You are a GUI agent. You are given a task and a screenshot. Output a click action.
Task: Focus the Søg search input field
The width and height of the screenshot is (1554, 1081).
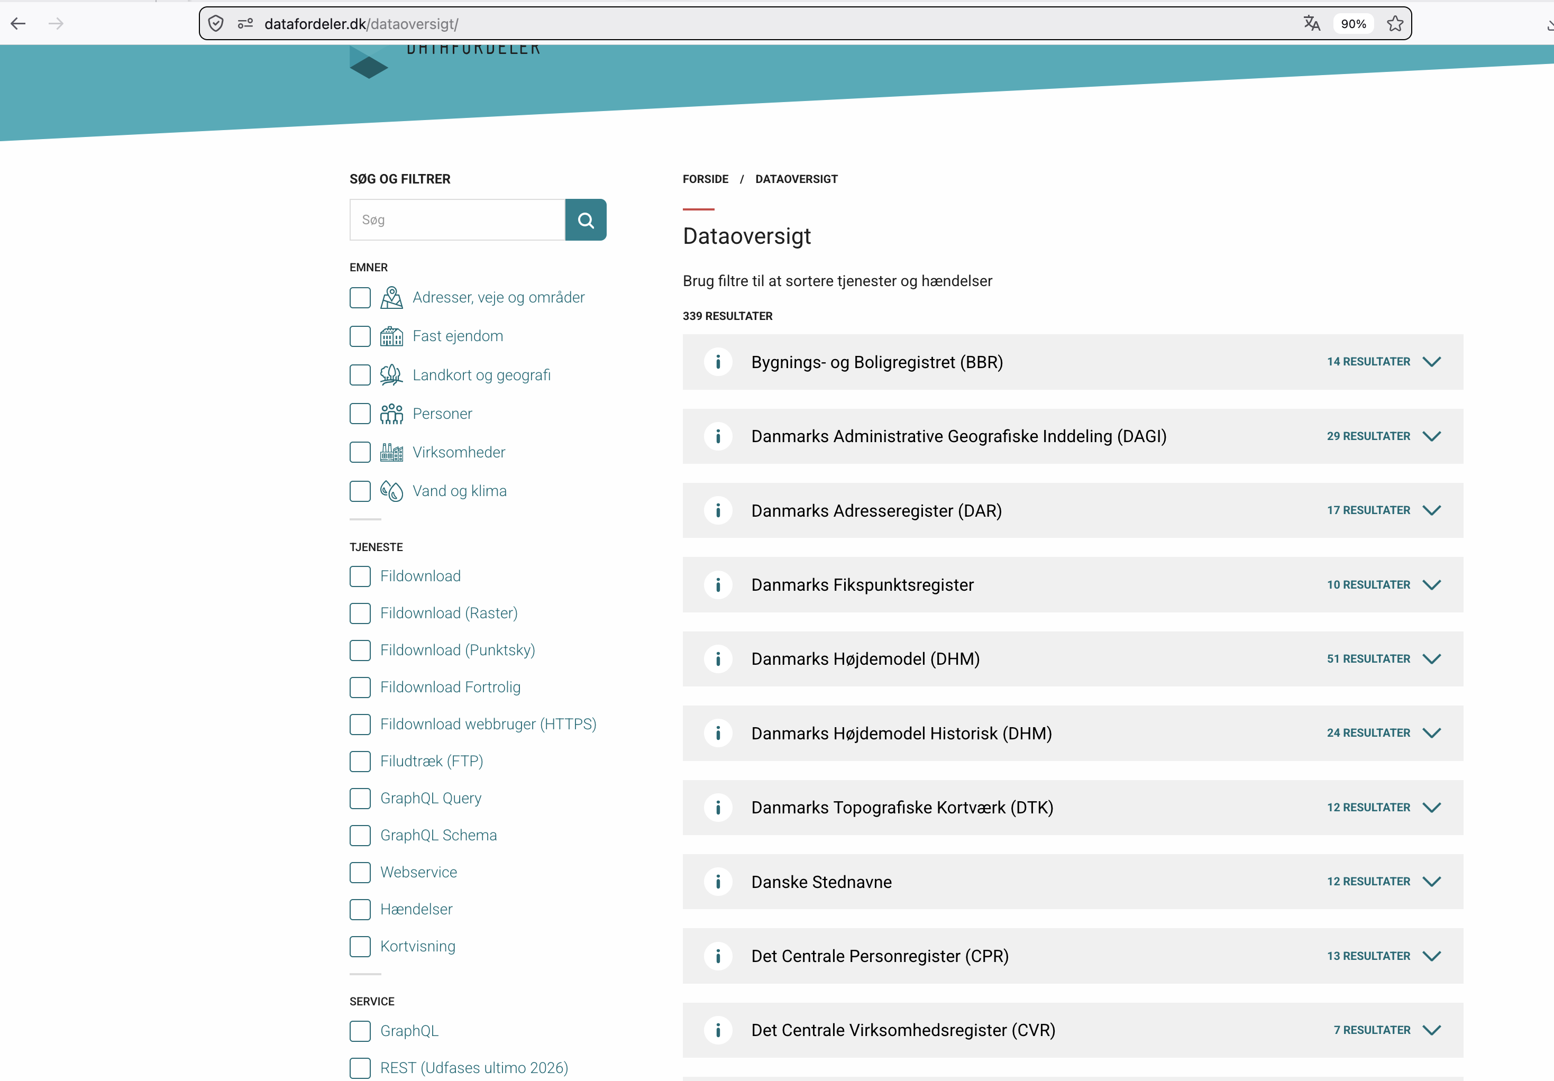(x=458, y=220)
